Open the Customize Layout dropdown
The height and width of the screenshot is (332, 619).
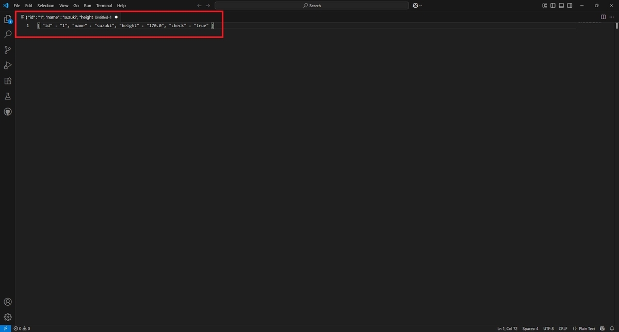pos(544,5)
